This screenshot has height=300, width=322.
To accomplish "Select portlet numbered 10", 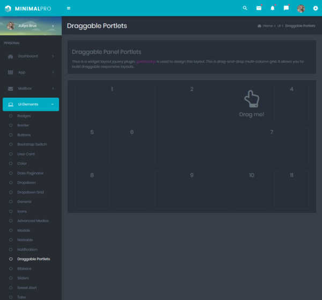I will point(252,189).
